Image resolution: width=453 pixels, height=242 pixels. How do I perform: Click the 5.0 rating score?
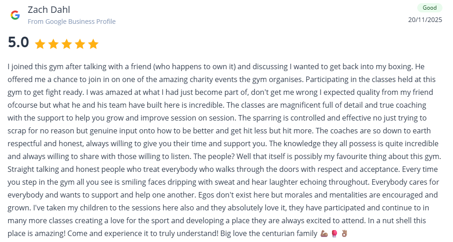[18, 43]
